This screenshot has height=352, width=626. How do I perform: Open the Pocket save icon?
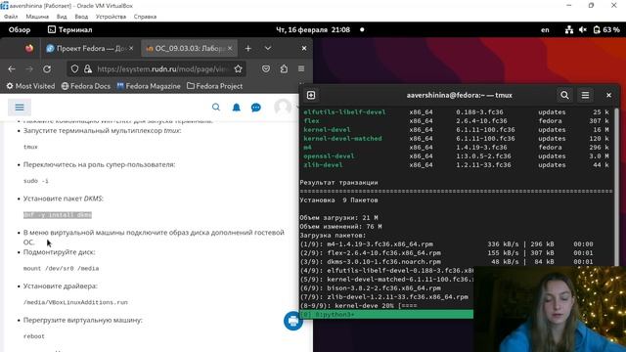point(266,69)
